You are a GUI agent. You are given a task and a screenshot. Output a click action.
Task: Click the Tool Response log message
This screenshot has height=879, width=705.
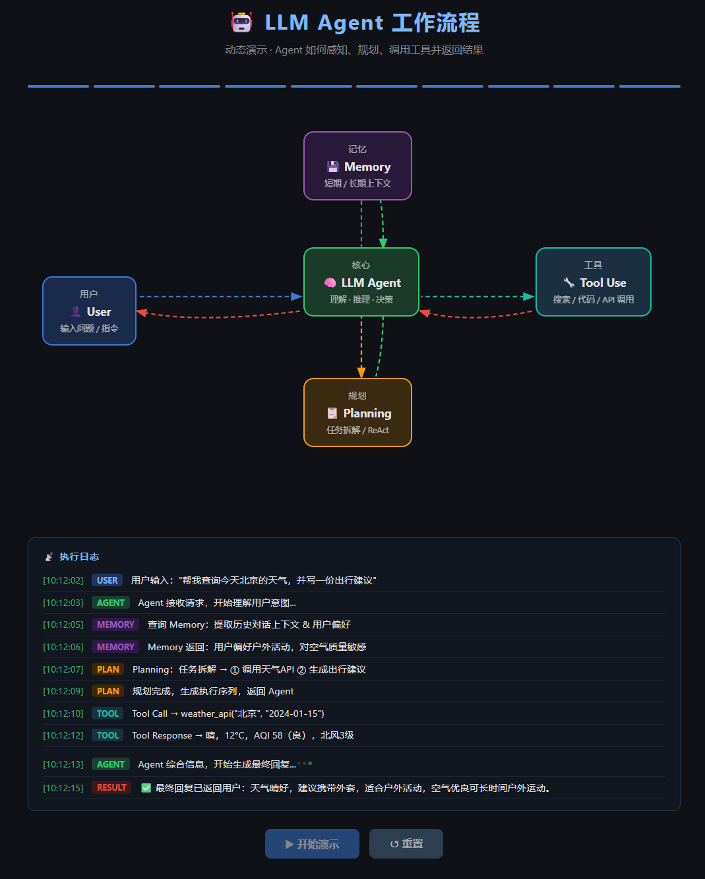tap(243, 736)
